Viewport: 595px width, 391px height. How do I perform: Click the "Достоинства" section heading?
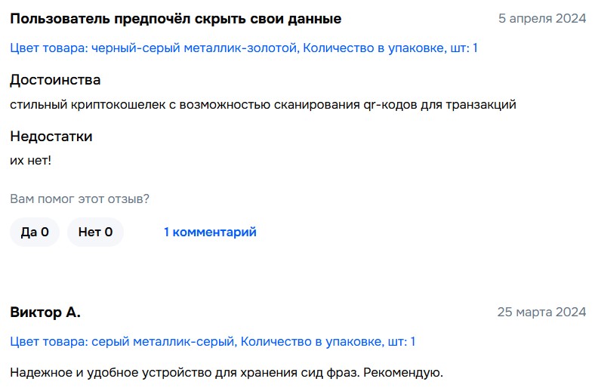click(55, 79)
